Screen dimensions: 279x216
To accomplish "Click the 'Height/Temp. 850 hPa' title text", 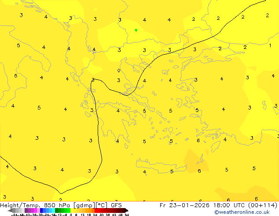I will pos(35,205).
